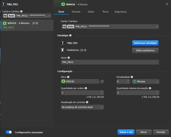Click Salvar e sair button

point(126,132)
